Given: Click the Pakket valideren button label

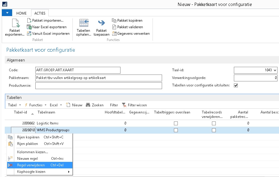Looking at the screenshot, I should pyautogui.click(x=130, y=27).
